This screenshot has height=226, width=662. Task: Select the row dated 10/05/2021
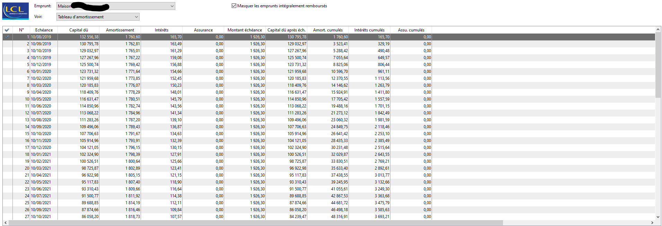329,182
